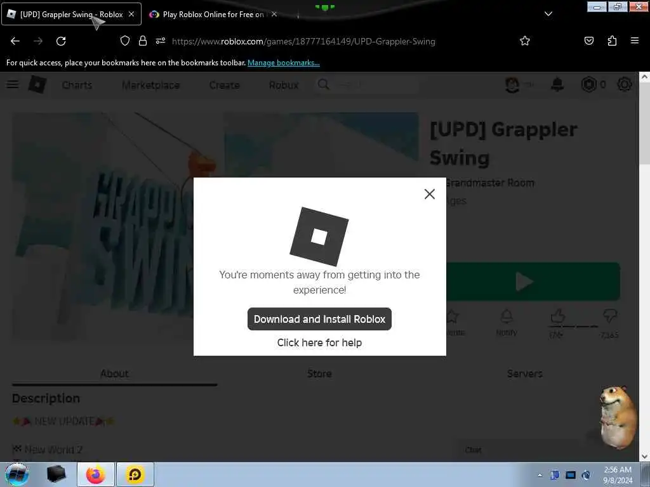Open the Robux balance icon

click(x=588, y=84)
